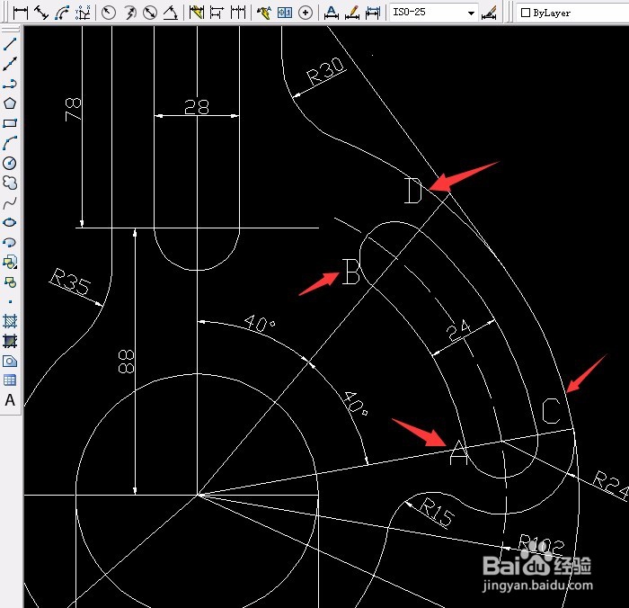Click the point label D

[x=413, y=191]
